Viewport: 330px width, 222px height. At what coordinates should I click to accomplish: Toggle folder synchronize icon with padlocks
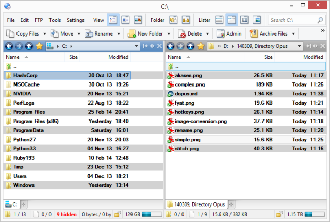[x=186, y=20]
